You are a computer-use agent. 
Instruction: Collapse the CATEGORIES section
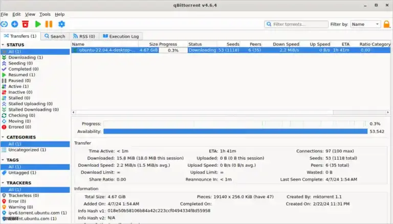[x=3, y=137]
